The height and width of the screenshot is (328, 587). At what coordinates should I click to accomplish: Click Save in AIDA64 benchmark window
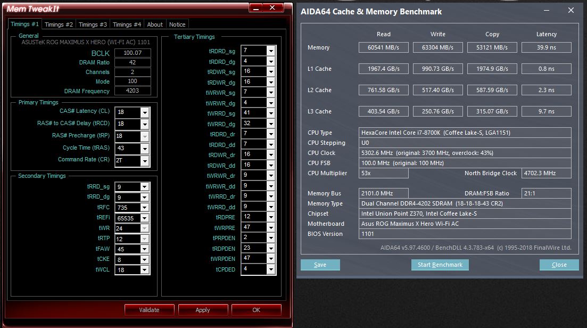click(320, 265)
